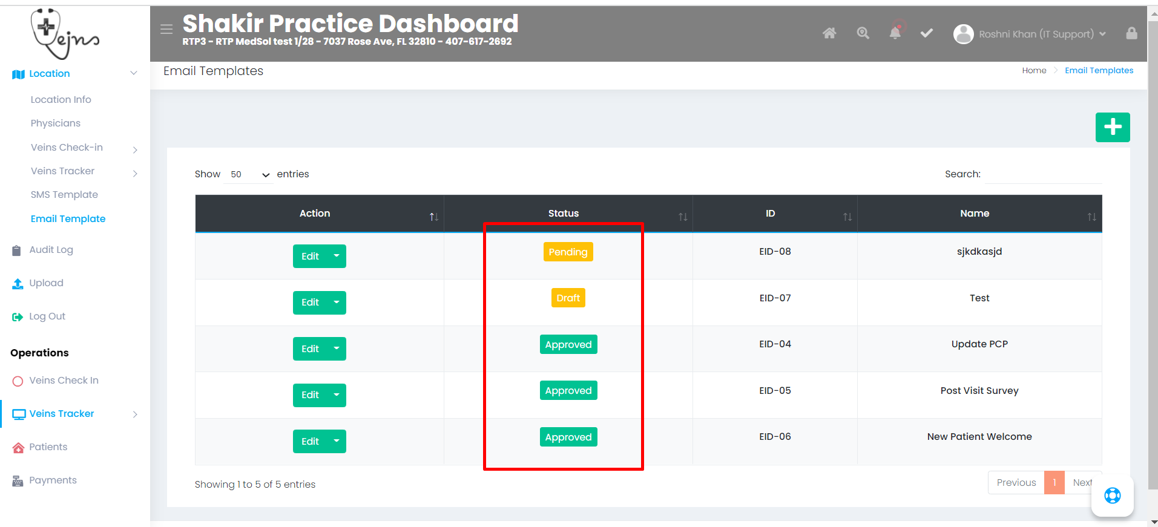Expand the Edit dropdown arrow for EID-08
Screen dimensions: 1158x527
pyautogui.click(x=337, y=256)
